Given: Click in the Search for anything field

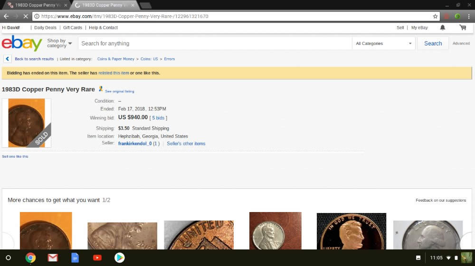Looking at the screenshot, I should coord(215,44).
